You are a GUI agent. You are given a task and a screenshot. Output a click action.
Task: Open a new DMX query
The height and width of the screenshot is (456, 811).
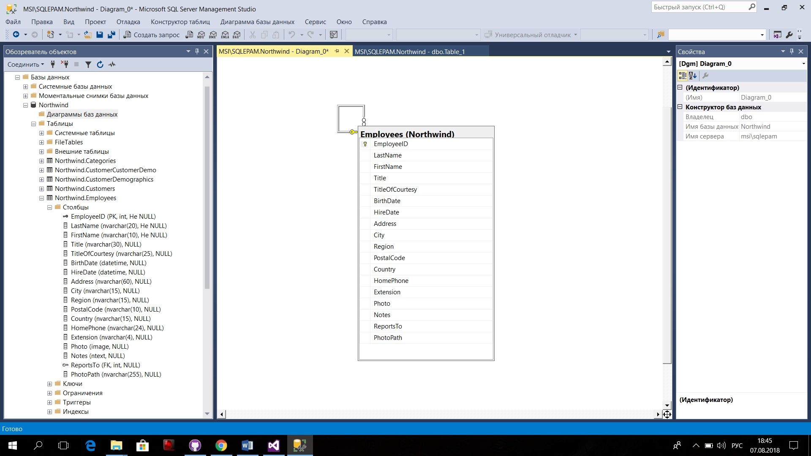coord(213,35)
